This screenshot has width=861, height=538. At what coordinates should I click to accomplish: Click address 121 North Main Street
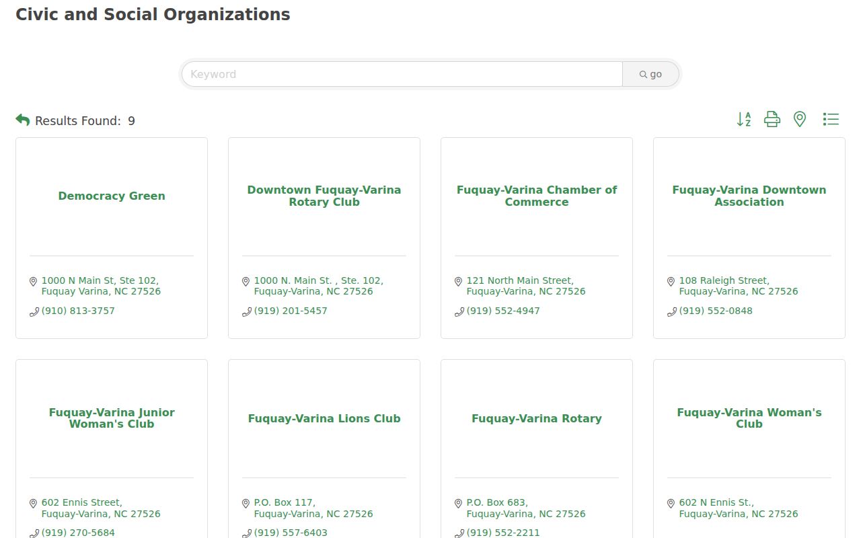tap(526, 286)
